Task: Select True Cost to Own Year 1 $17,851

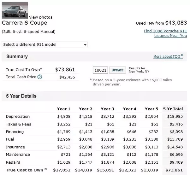Action: coord(62,170)
